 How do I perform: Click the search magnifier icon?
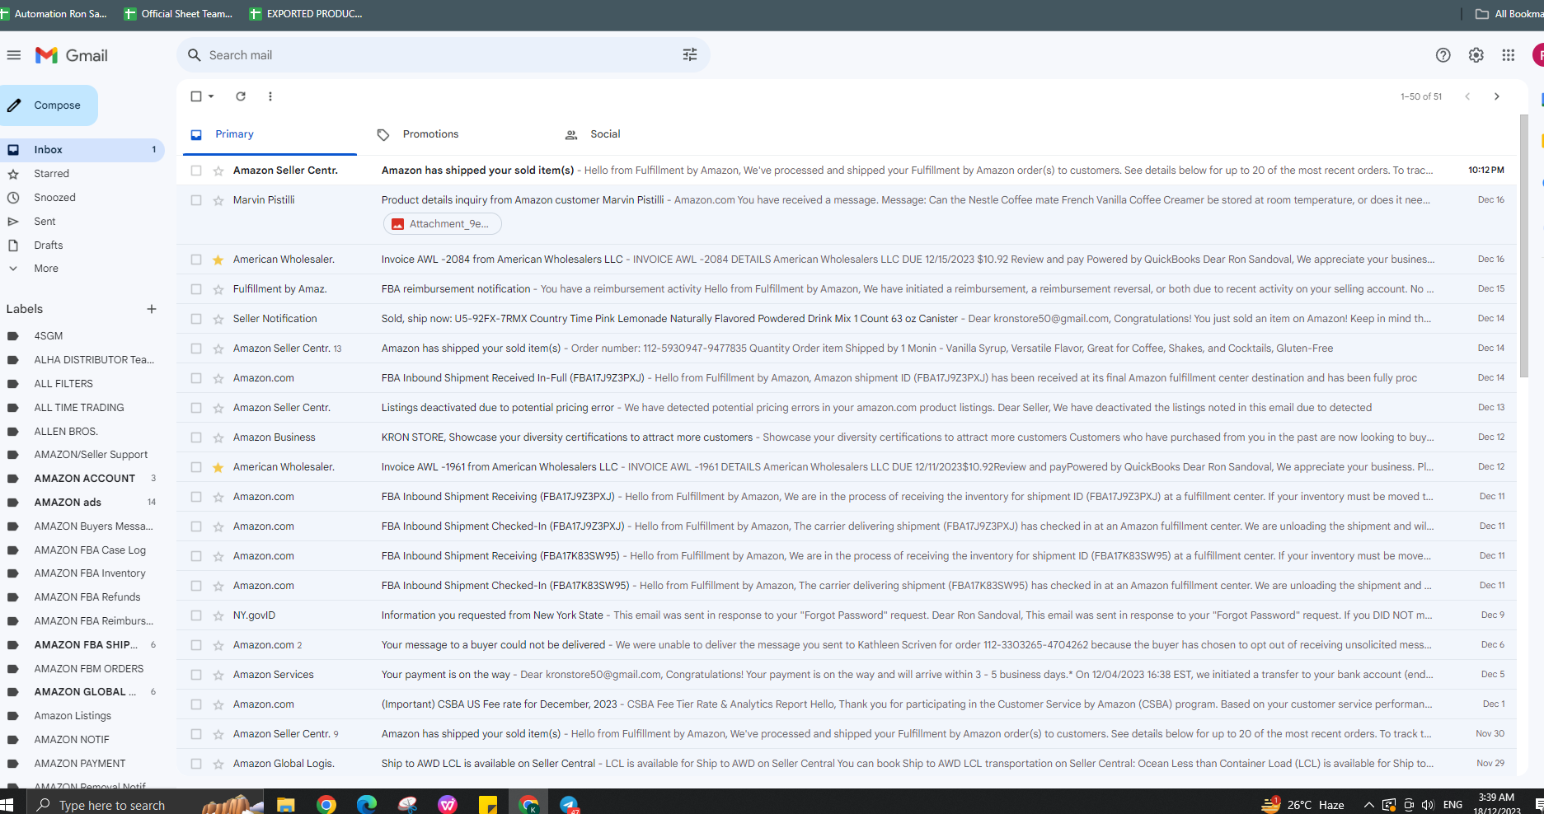tap(195, 55)
